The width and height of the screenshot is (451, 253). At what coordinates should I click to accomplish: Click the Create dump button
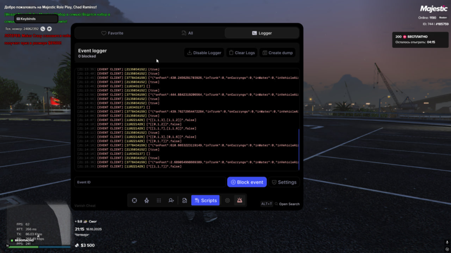point(277,53)
